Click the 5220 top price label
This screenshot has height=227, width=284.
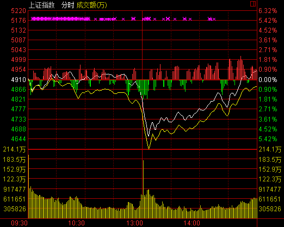[18, 11]
